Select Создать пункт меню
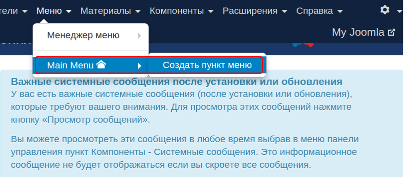The image size is (405, 179). tap(207, 65)
